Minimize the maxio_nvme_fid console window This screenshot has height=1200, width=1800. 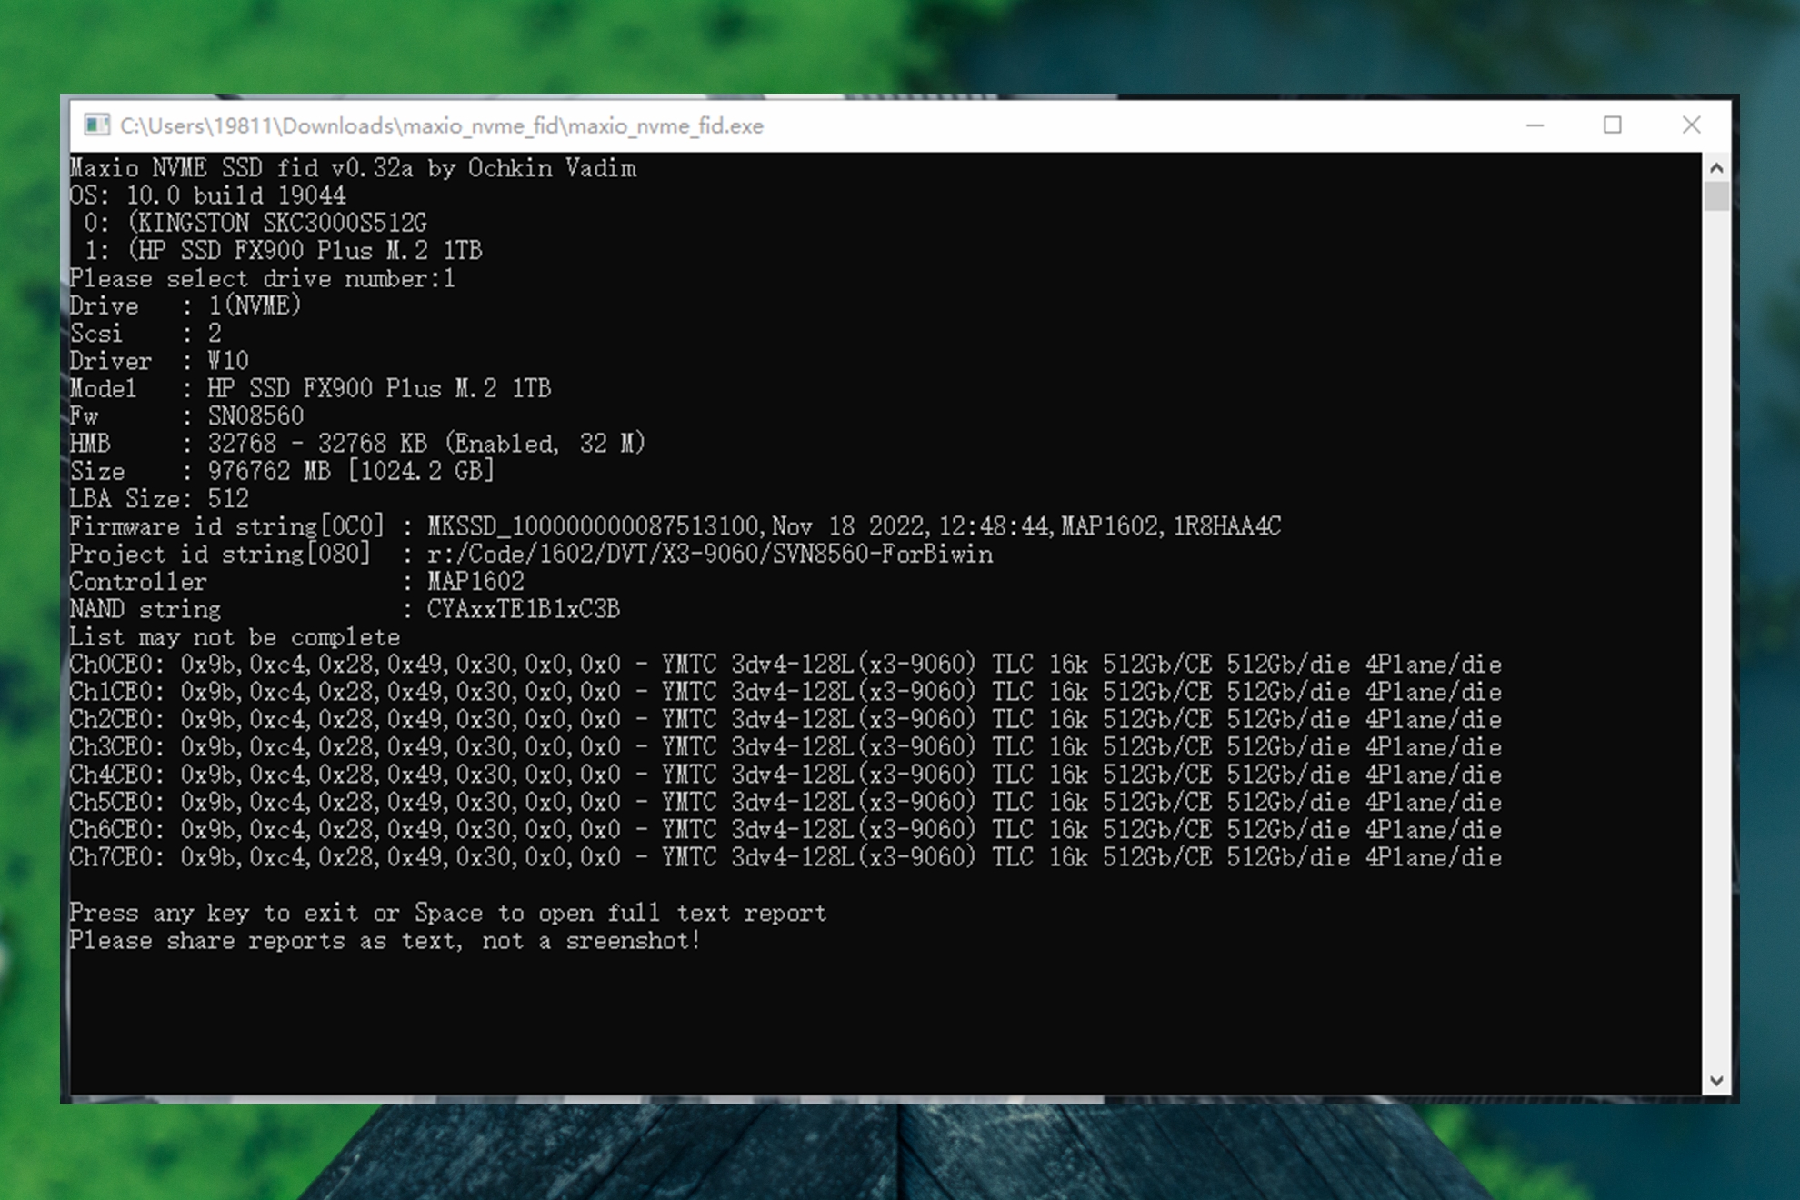click(x=1535, y=125)
